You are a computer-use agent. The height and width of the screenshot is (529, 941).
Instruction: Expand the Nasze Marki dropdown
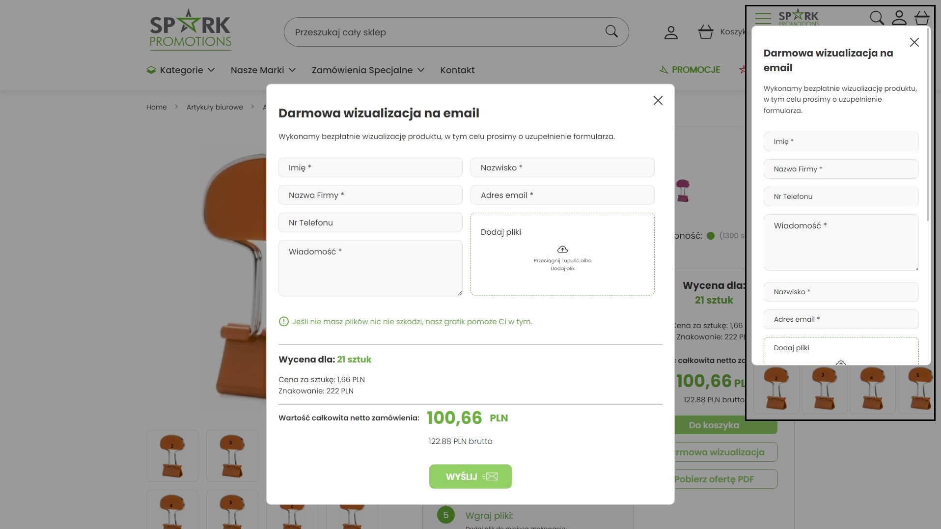(263, 70)
